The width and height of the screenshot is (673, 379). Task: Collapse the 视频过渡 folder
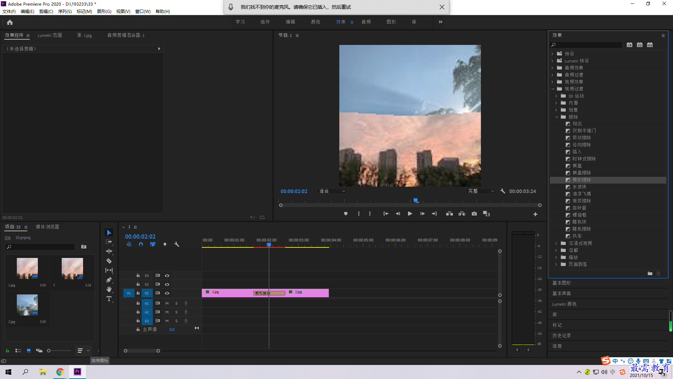coord(553,89)
